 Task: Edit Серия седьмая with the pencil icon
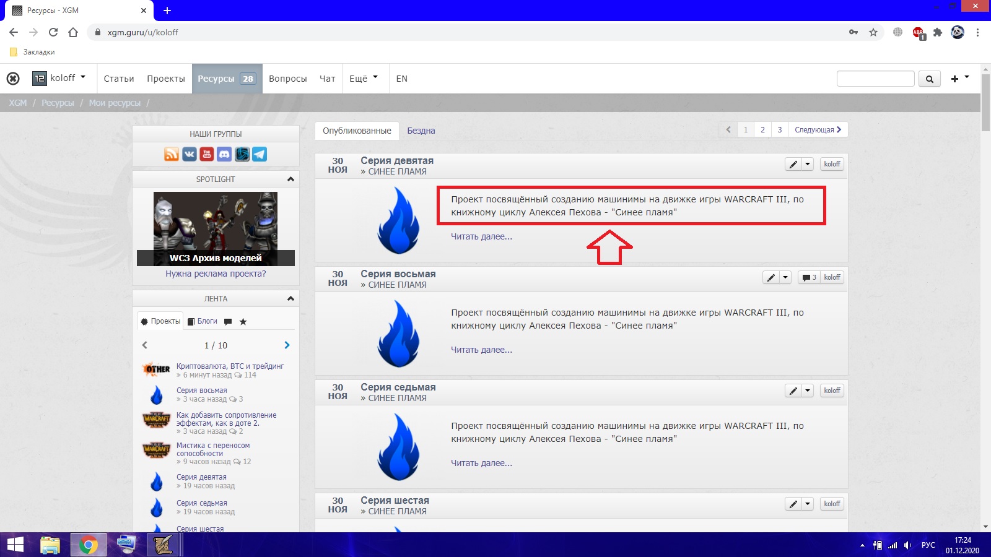pos(793,391)
